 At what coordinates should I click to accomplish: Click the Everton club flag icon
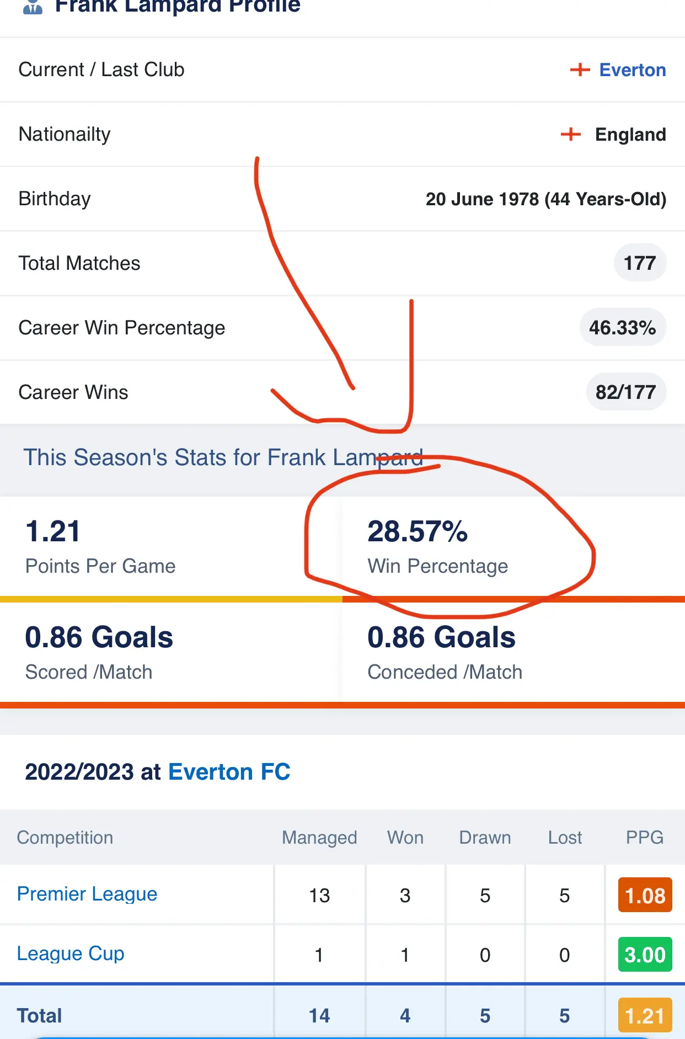(580, 70)
